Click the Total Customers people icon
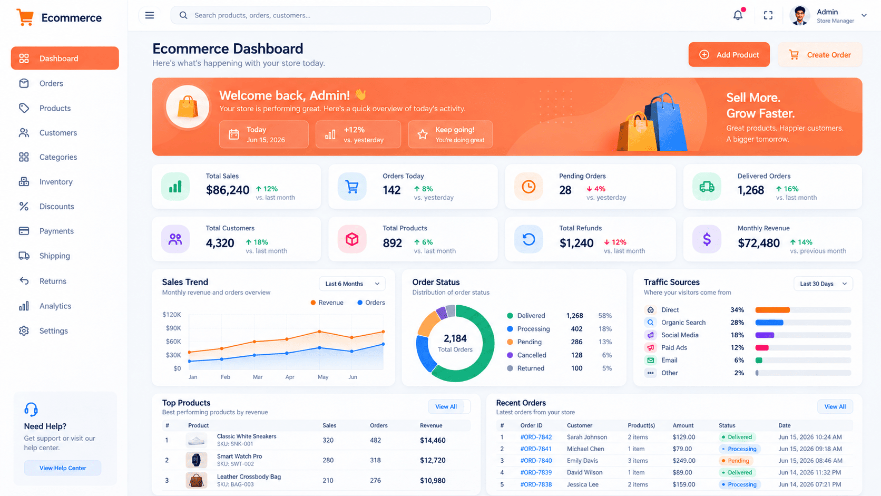Image resolution: width=881 pixels, height=496 pixels. [x=175, y=239]
